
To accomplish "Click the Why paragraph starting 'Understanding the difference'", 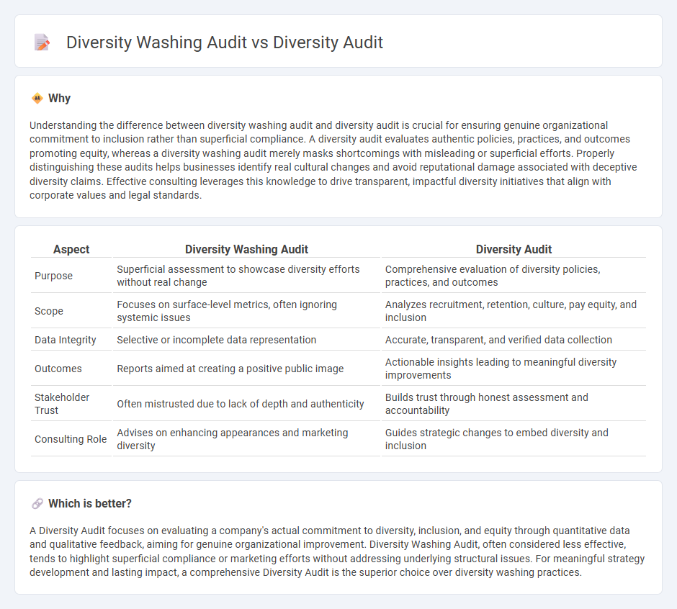I will pyautogui.click(x=333, y=160).
